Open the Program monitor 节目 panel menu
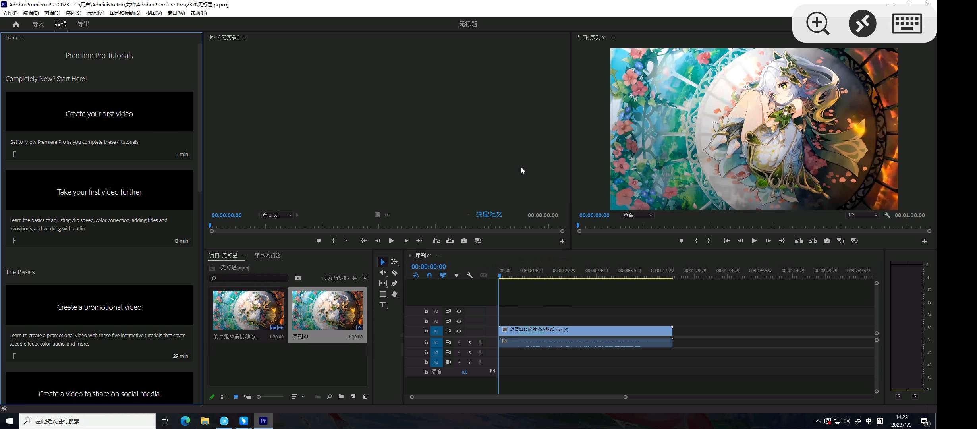This screenshot has height=429, width=977. pyautogui.click(x=613, y=38)
